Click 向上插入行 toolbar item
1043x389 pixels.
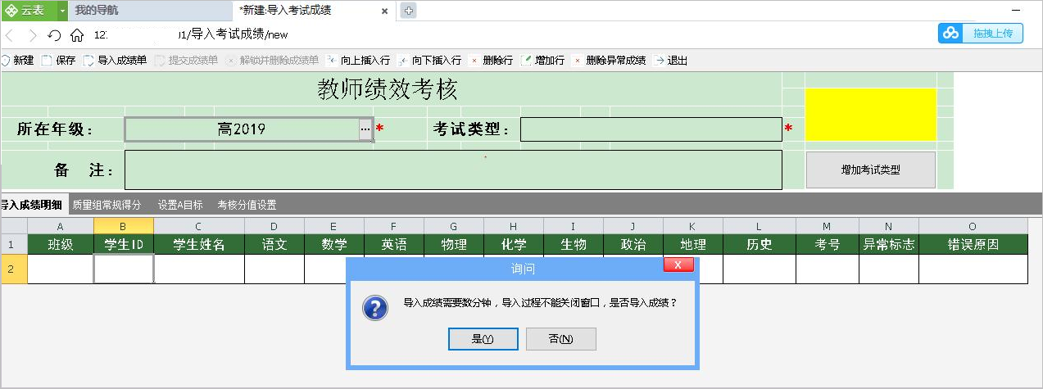359,61
